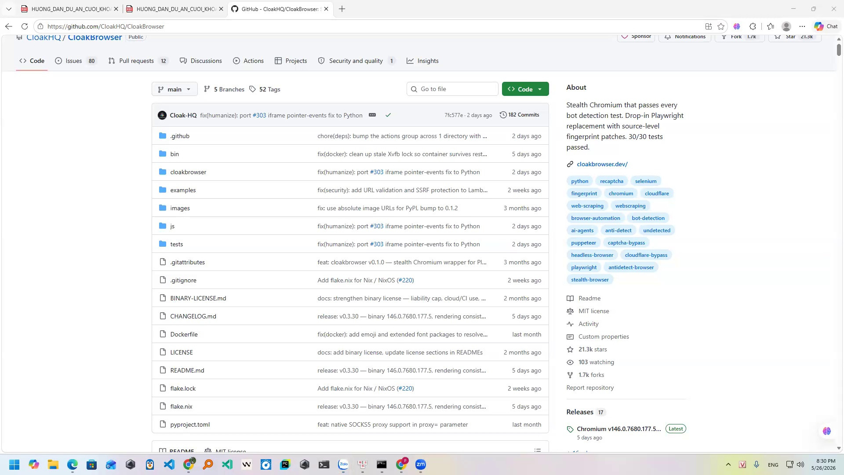Open a new browser tab
Screen dimensions: 844x475
coord(342,9)
